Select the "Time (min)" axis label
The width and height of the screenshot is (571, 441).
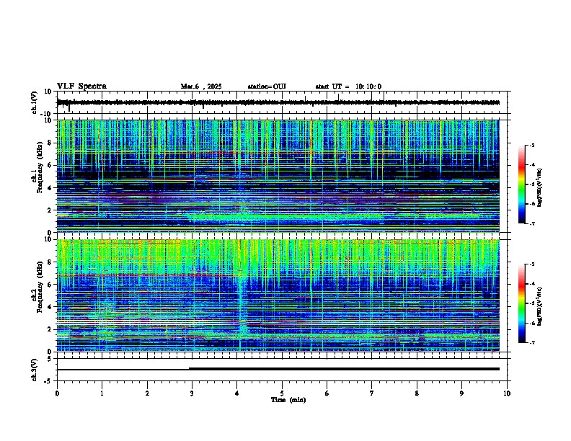coord(288,400)
